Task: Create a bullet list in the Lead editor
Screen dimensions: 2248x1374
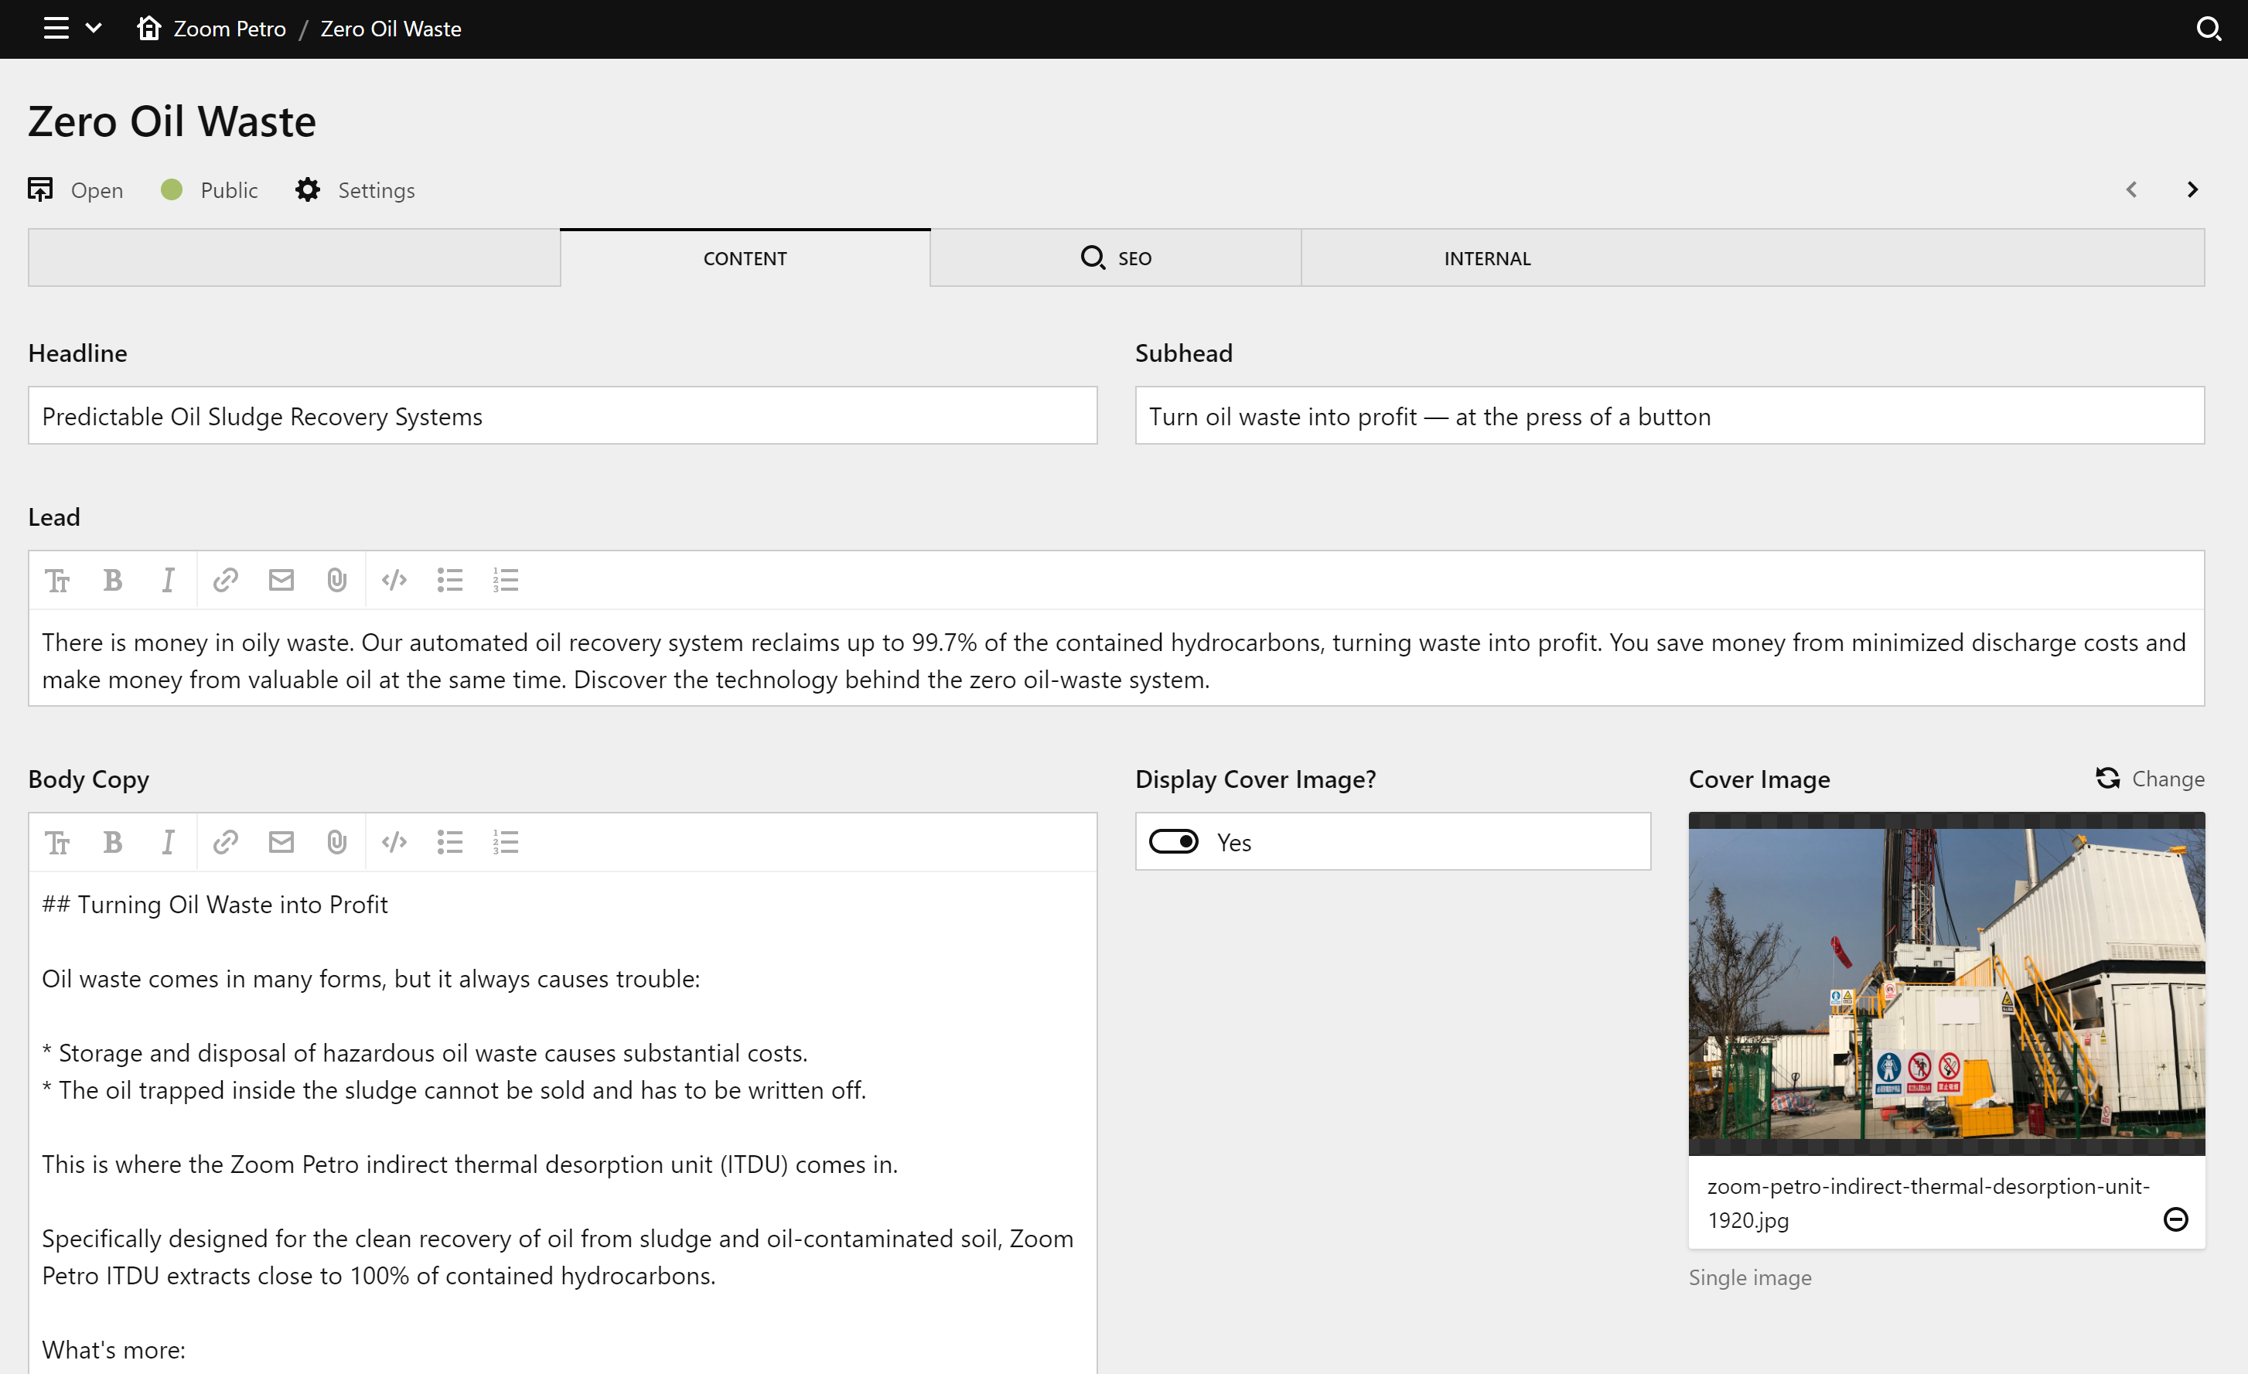Action: tap(450, 579)
